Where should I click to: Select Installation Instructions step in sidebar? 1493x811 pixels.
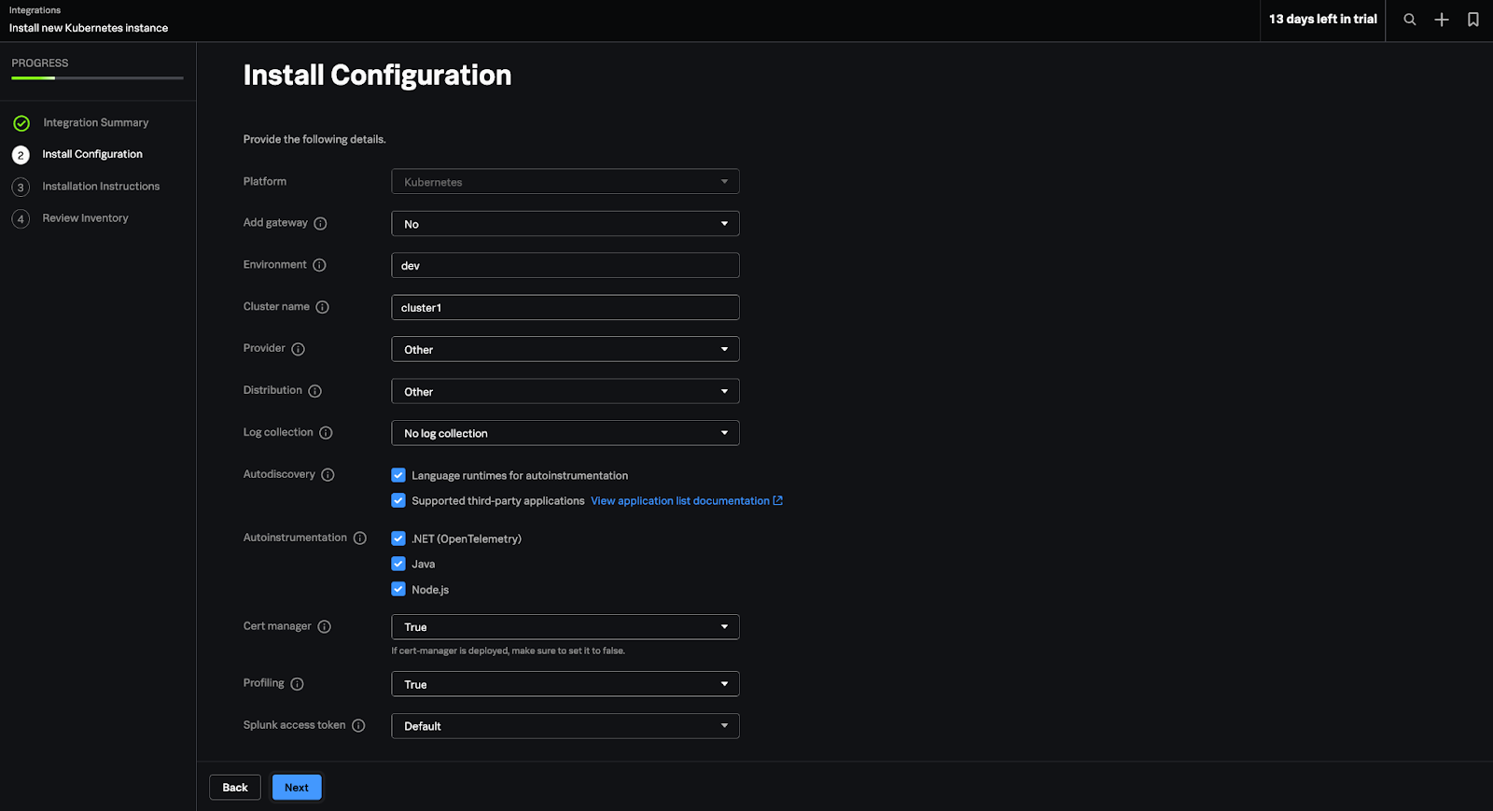pos(101,187)
